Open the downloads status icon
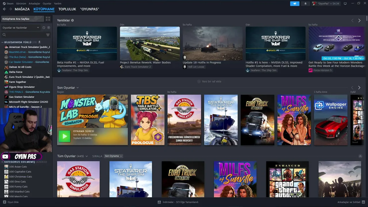 click(x=159, y=202)
